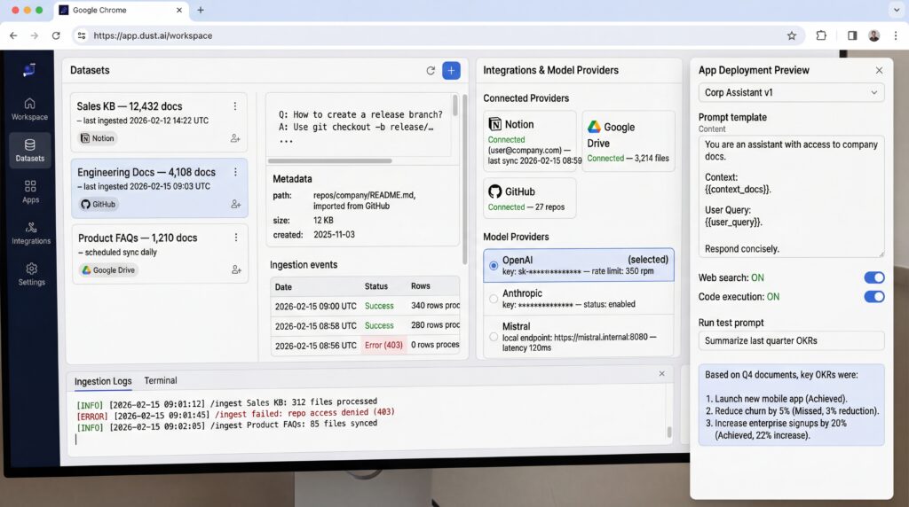Click the GitHub tag on Engineering Docs
Viewport: 909px width, 507px height.
pos(99,204)
